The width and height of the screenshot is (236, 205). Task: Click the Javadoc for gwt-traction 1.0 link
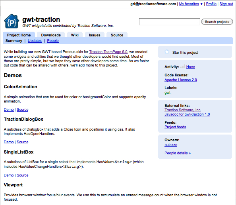(x=187, y=114)
